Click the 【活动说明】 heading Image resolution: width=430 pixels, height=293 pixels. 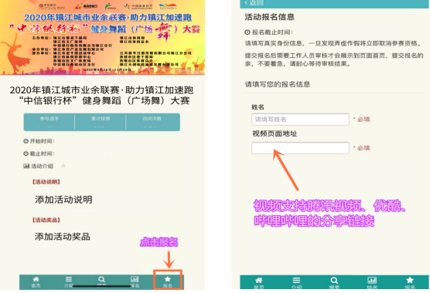[46, 182]
